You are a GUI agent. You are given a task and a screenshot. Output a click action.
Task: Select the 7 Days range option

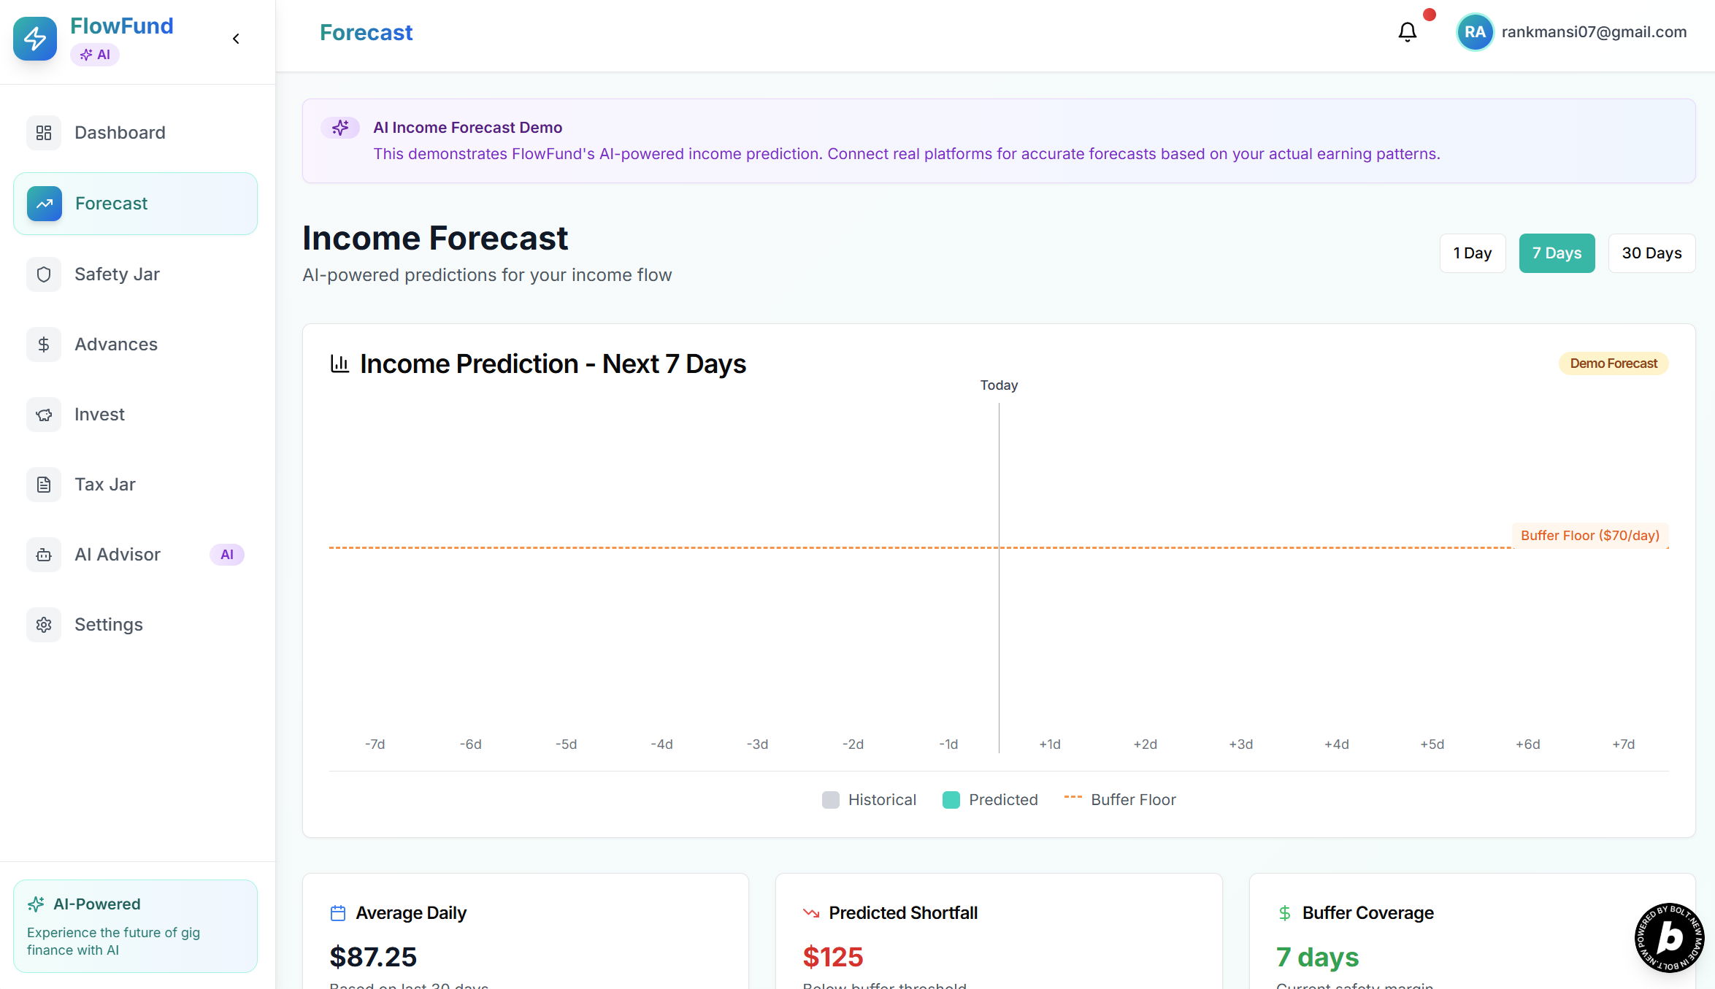pyautogui.click(x=1557, y=253)
